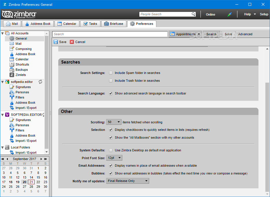270x197 pixels.
Task: Open the Notify me of updates dropdown
Action: coord(127,181)
